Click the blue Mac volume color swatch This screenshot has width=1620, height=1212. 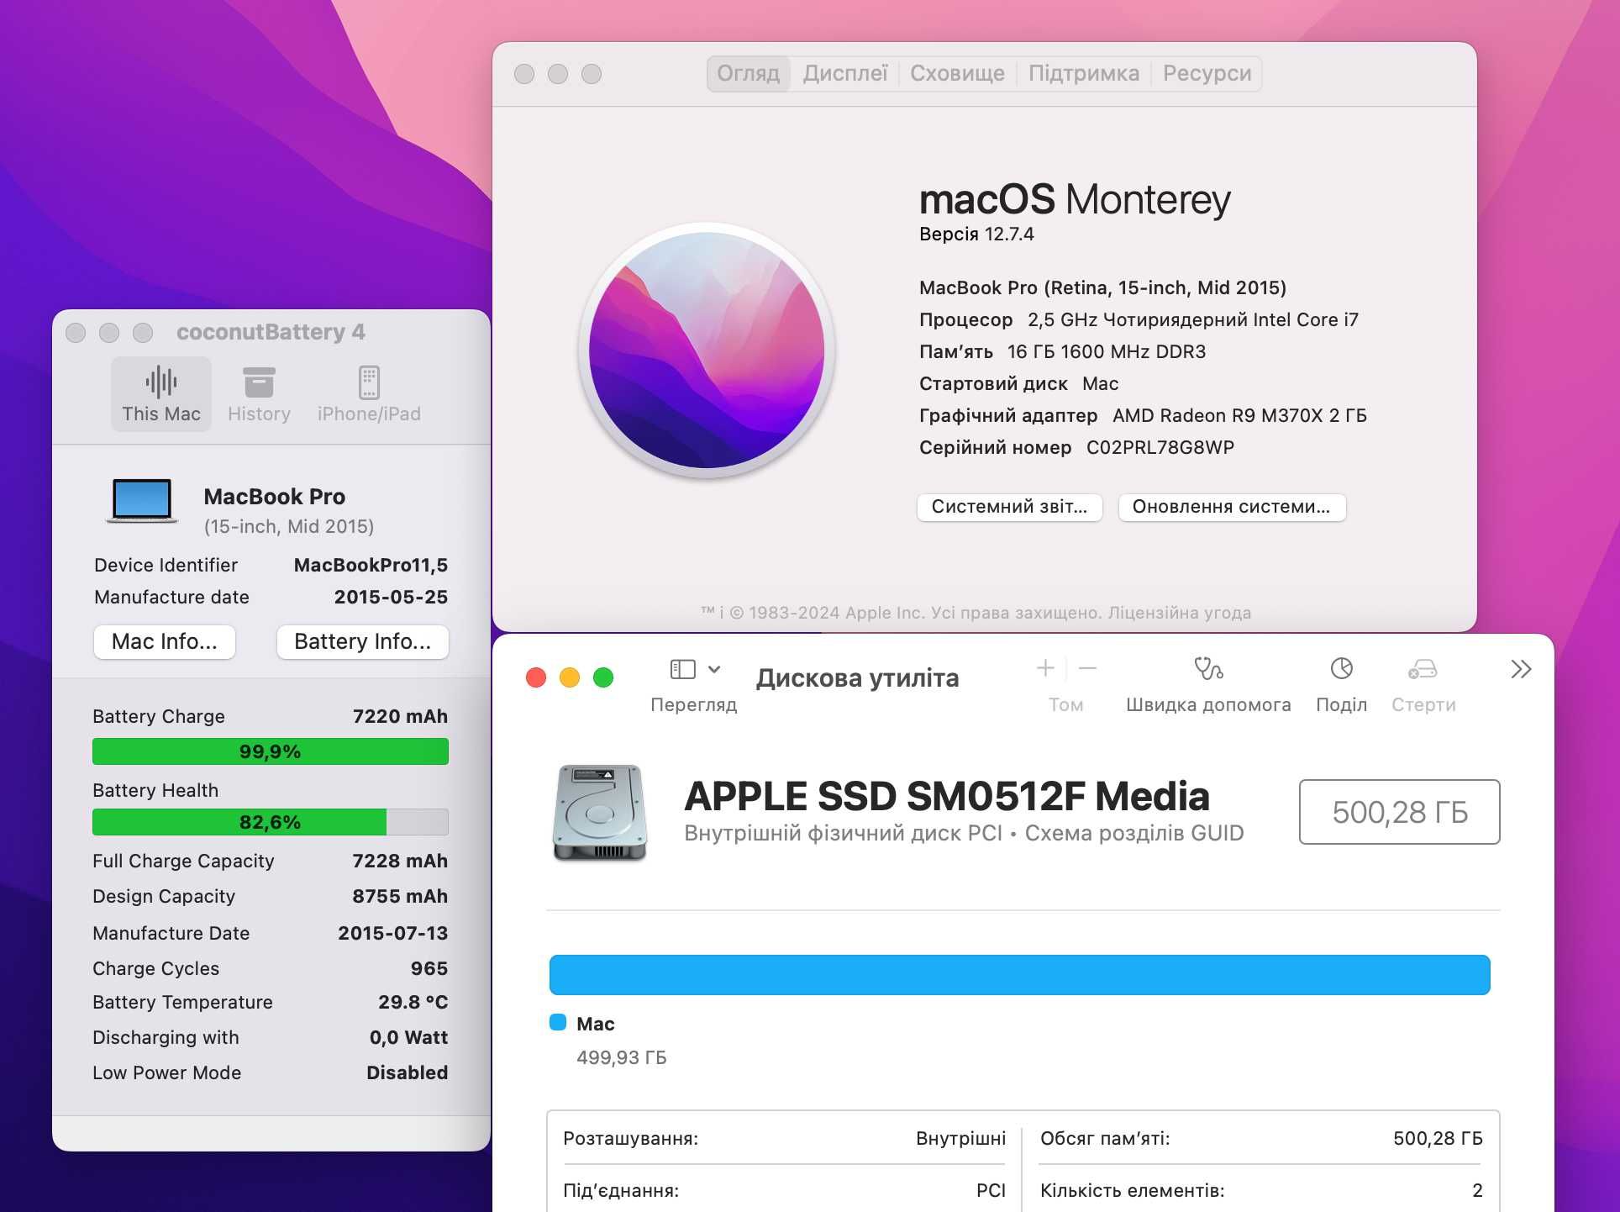click(558, 1023)
